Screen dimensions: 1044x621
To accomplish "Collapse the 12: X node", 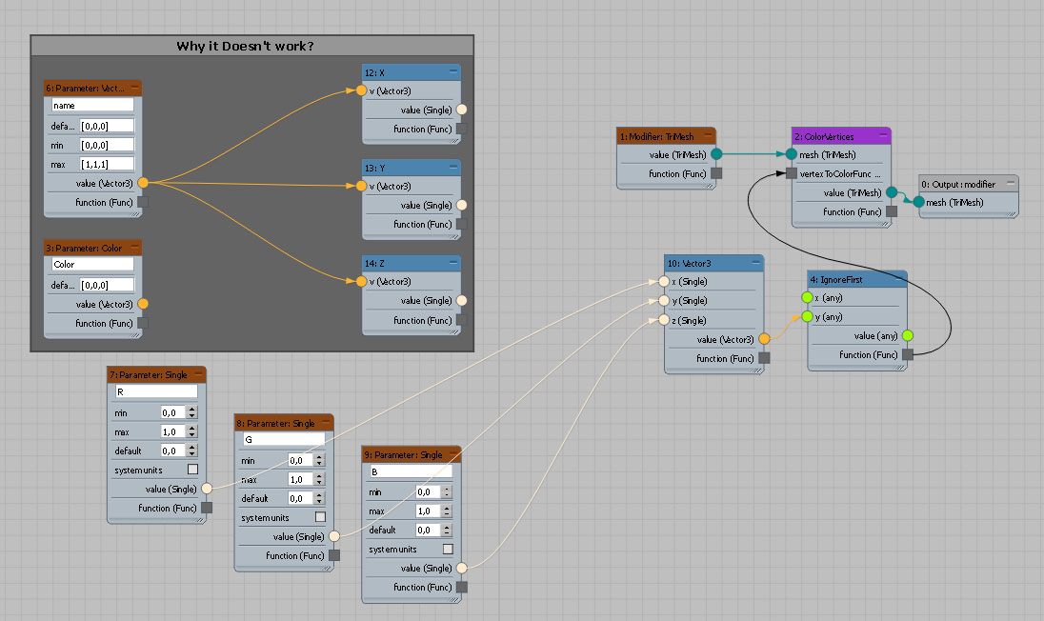I will (x=453, y=71).
